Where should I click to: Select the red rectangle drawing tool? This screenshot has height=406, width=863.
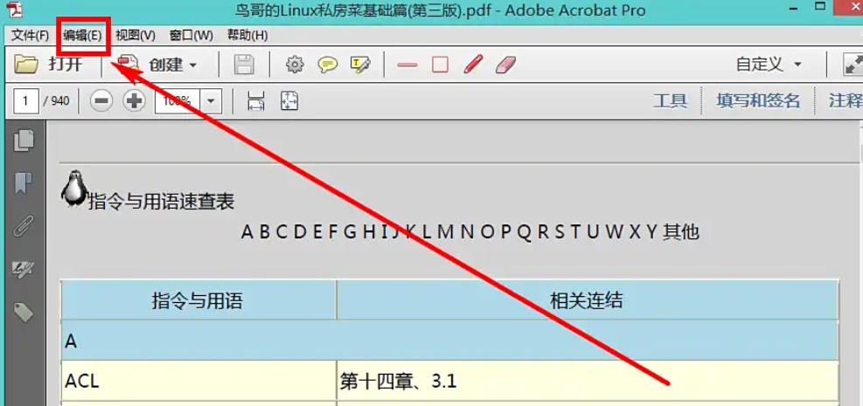click(x=440, y=65)
